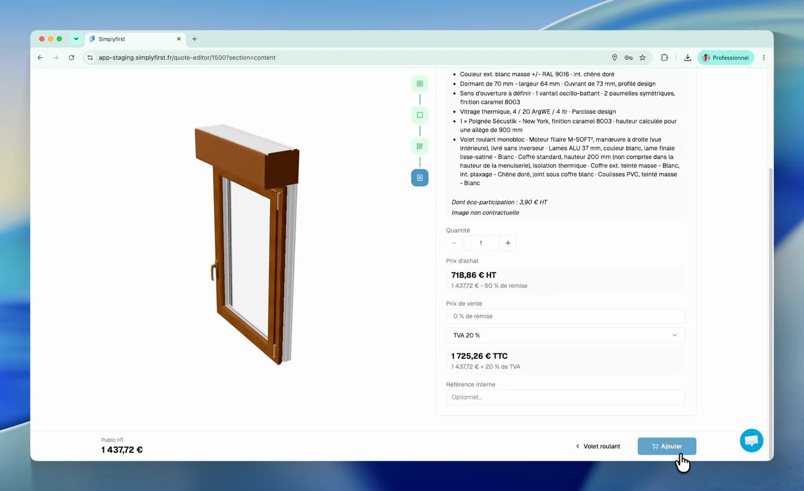
Task: Open a new browser tab
Action: (x=194, y=39)
